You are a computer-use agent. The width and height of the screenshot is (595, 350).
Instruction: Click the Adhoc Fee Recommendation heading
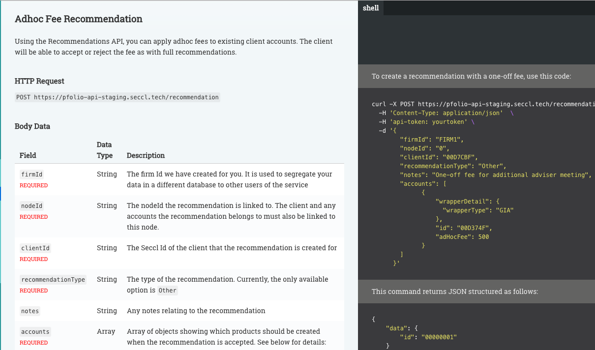pos(79,19)
